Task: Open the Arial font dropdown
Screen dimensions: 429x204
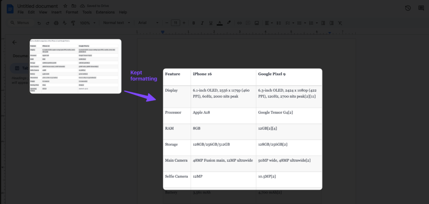Action: point(148,23)
